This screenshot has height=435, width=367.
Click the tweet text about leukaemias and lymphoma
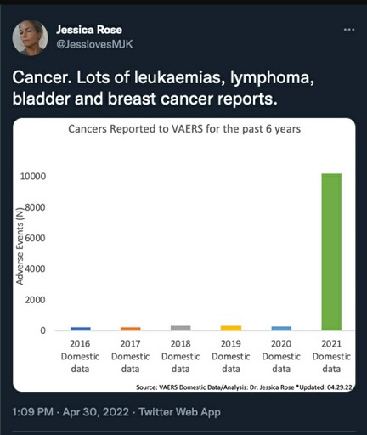163,88
